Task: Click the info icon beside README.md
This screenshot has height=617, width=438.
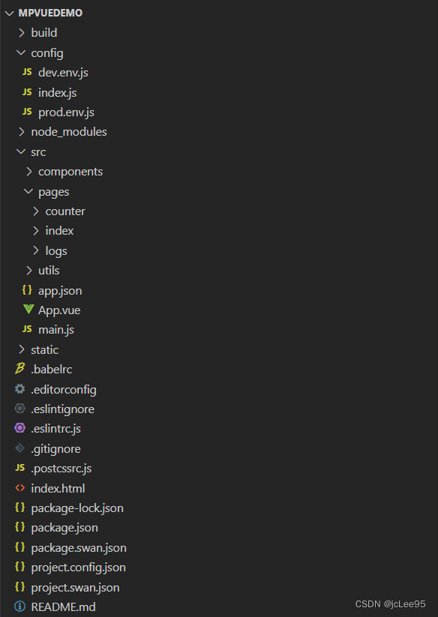Action: [x=19, y=607]
